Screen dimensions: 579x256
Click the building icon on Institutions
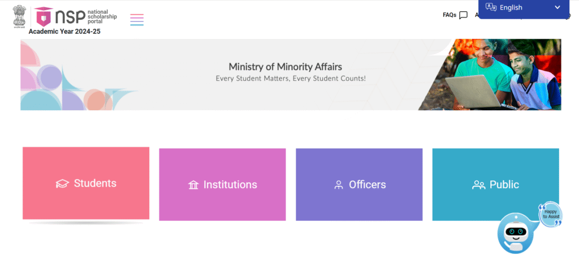pyautogui.click(x=193, y=185)
